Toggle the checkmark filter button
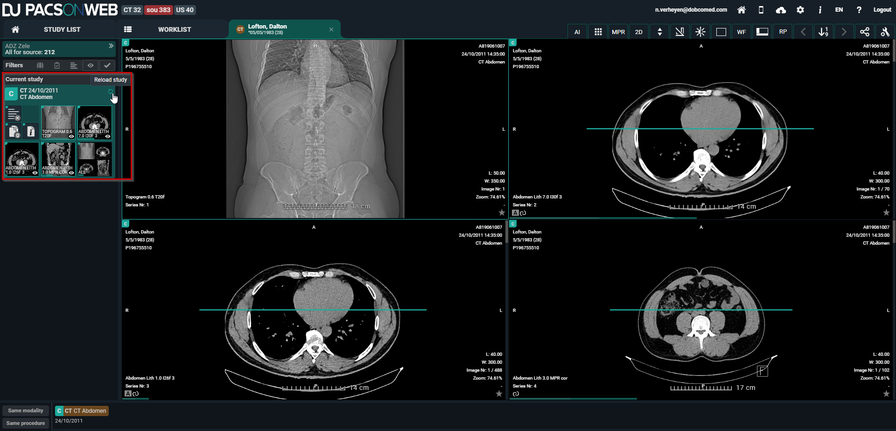Screen dimensions: 896x431 point(107,65)
